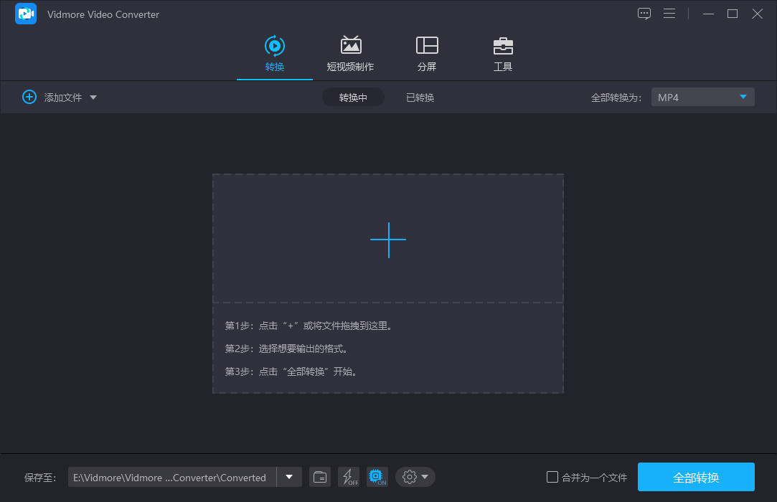Image resolution: width=777 pixels, height=502 pixels.
Task: Toggle the hardware acceleration ON chip icon
Action: point(377,477)
